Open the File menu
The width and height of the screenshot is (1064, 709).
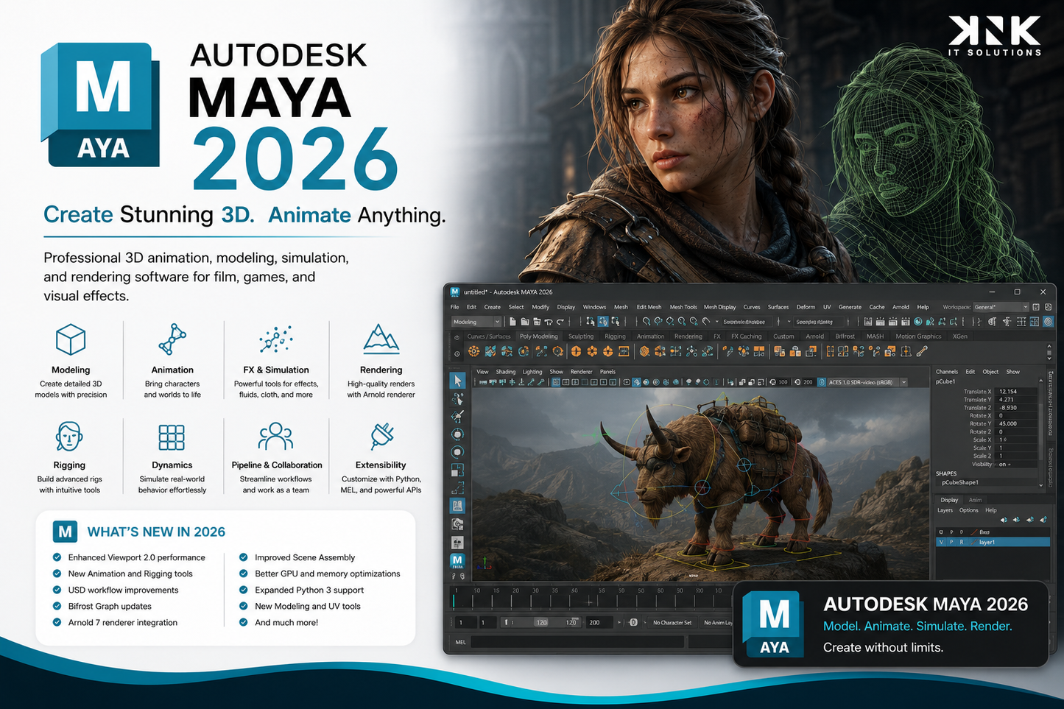coord(454,307)
